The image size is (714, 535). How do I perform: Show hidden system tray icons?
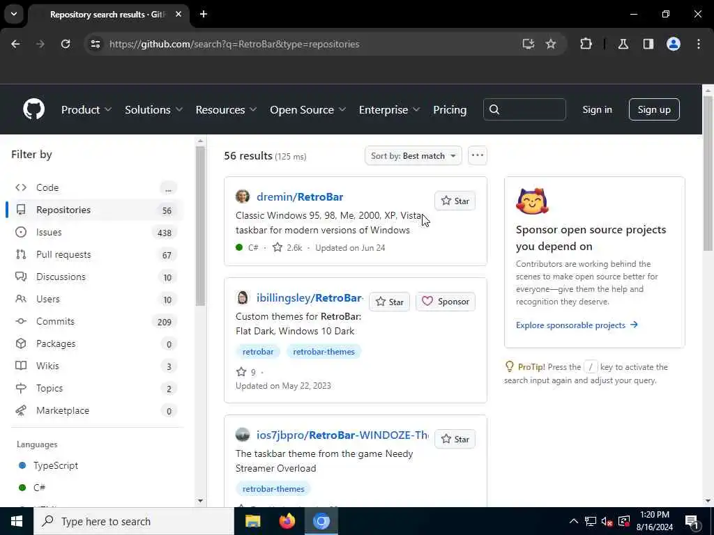click(x=574, y=521)
